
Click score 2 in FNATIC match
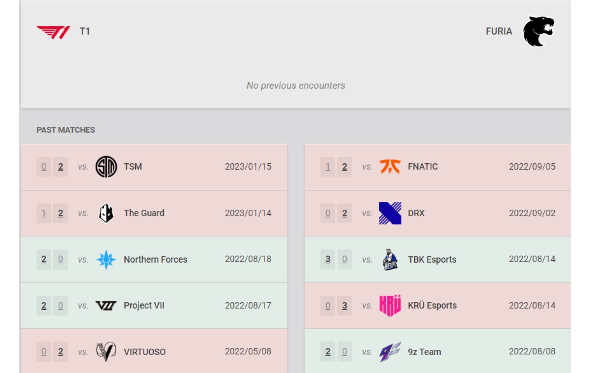click(345, 167)
